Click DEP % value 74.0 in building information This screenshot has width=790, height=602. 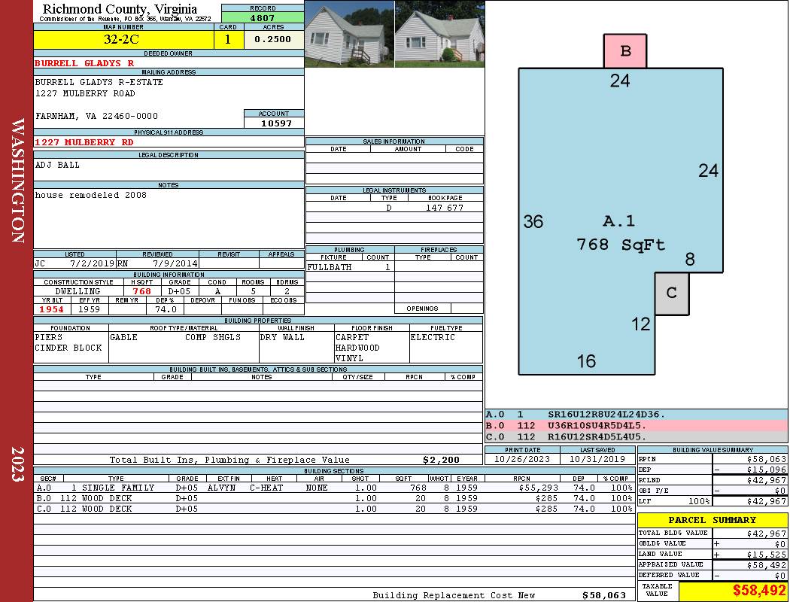point(166,309)
